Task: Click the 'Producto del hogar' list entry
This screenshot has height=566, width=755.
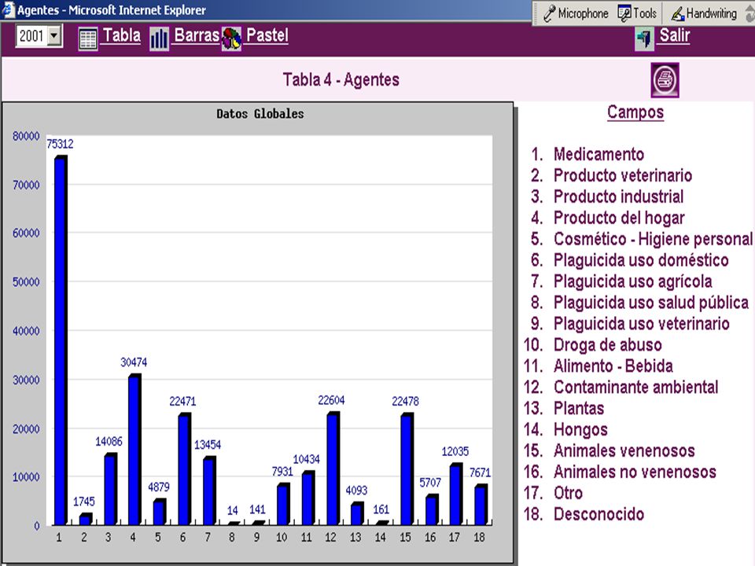Action: [619, 218]
